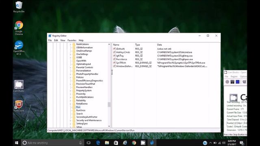Open the Edit menu in Registry Editor
Viewport: 260px width, 146px height.
[x=56, y=41]
